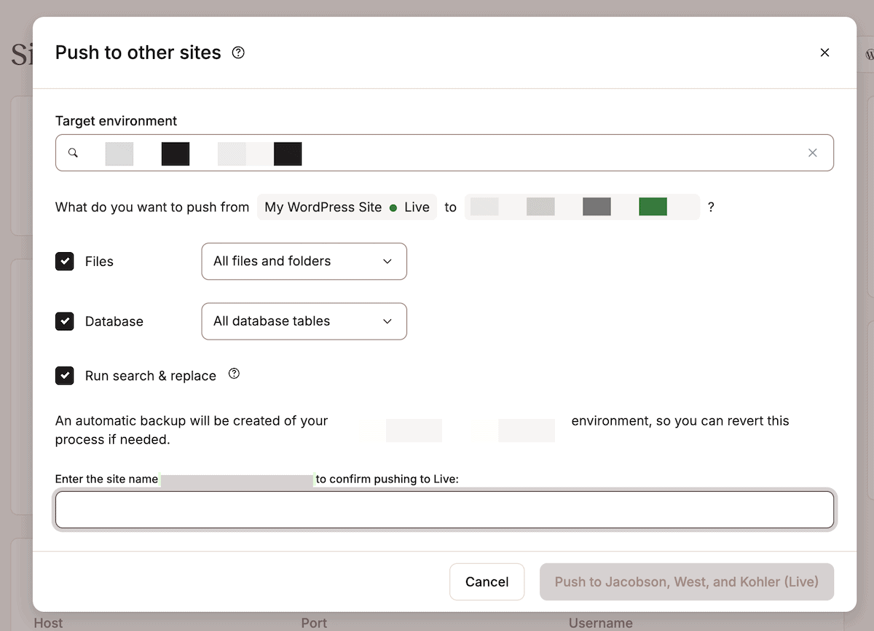Image resolution: width=874 pixels, height=631 pixels.
Task: Uncheck the Files checkbox
Action: point(64,261)
